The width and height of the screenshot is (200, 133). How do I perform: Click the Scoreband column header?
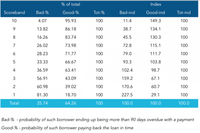click(14, 12)
